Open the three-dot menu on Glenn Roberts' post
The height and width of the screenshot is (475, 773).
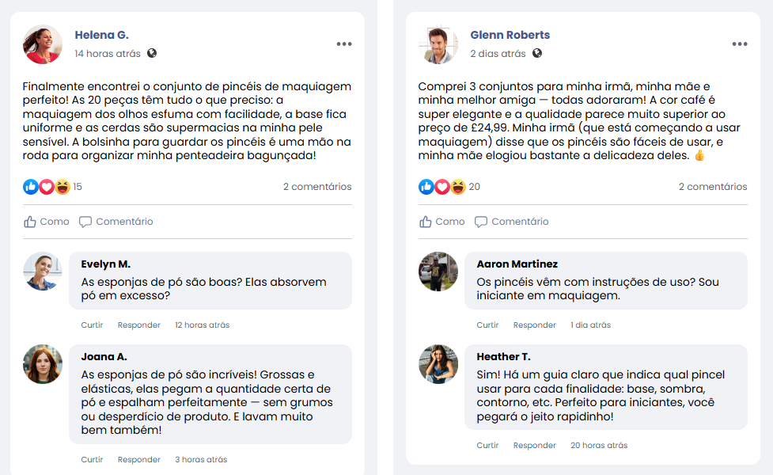coord(740,44)
